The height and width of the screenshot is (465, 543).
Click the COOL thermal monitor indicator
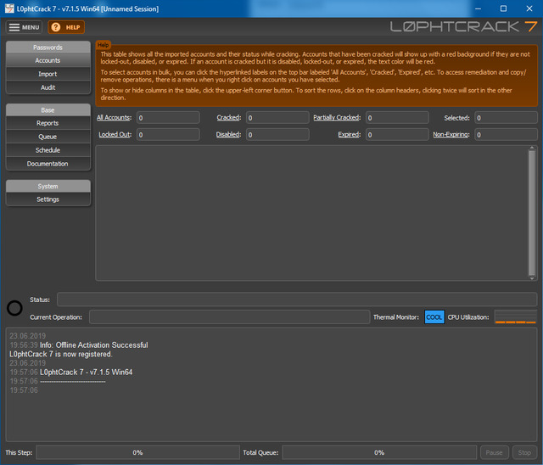[x=434, y=317]
